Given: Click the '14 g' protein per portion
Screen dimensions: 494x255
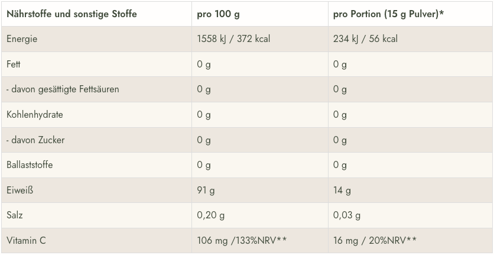Looking at the screenshot, I should pyautogui.click(x=342, y=190).
